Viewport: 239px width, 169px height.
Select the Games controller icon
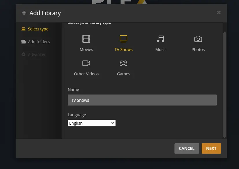tap(124, 63)
